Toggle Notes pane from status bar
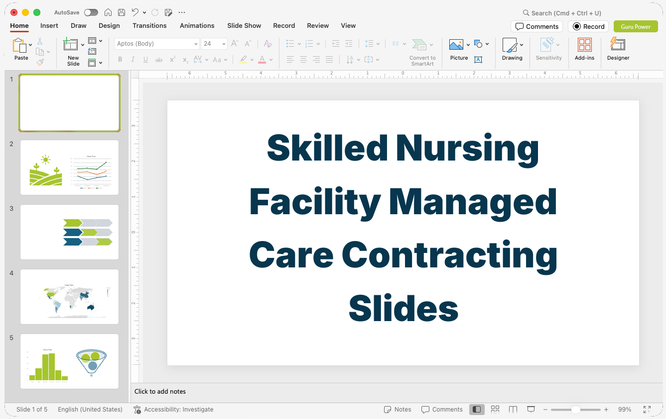The image size is (666, 419). 398,410
